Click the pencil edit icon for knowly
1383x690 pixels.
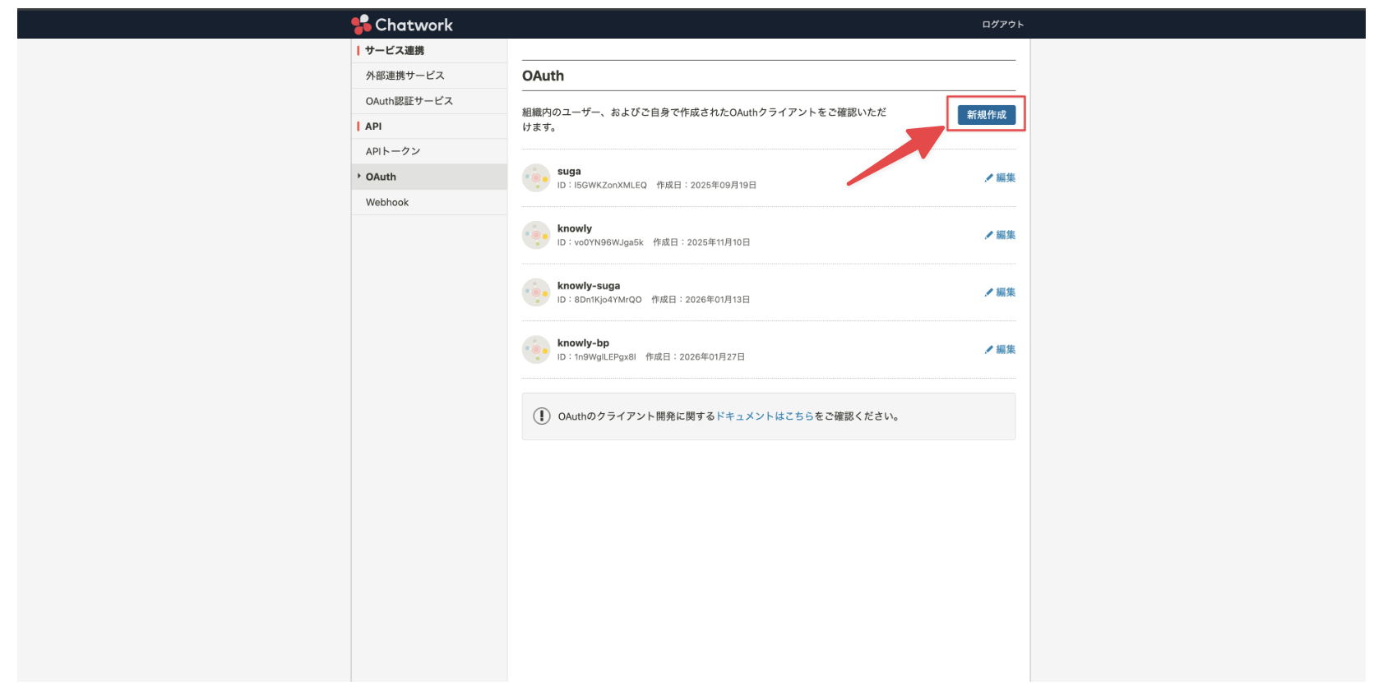pos(989,235)
